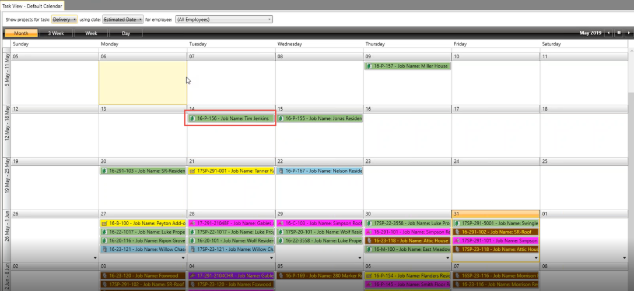Viewport: 634px width, 291px height.
Task: Select the Task View - Default Calendar tab
Action: [32, 5]
